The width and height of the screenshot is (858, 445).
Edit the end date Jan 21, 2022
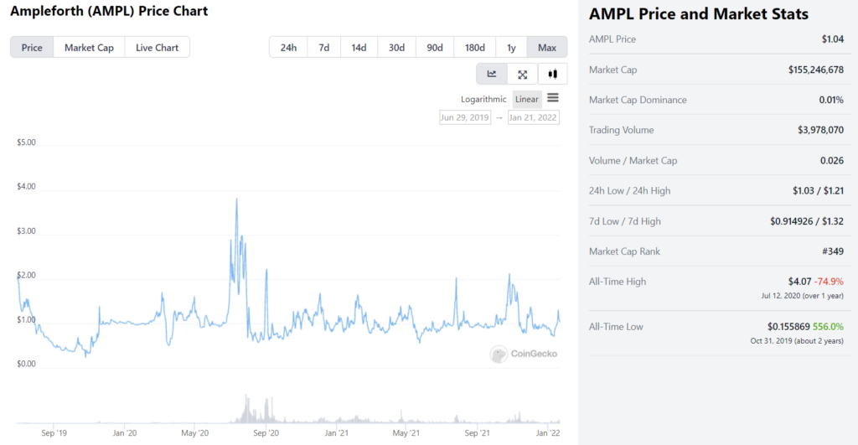(534, 117)
